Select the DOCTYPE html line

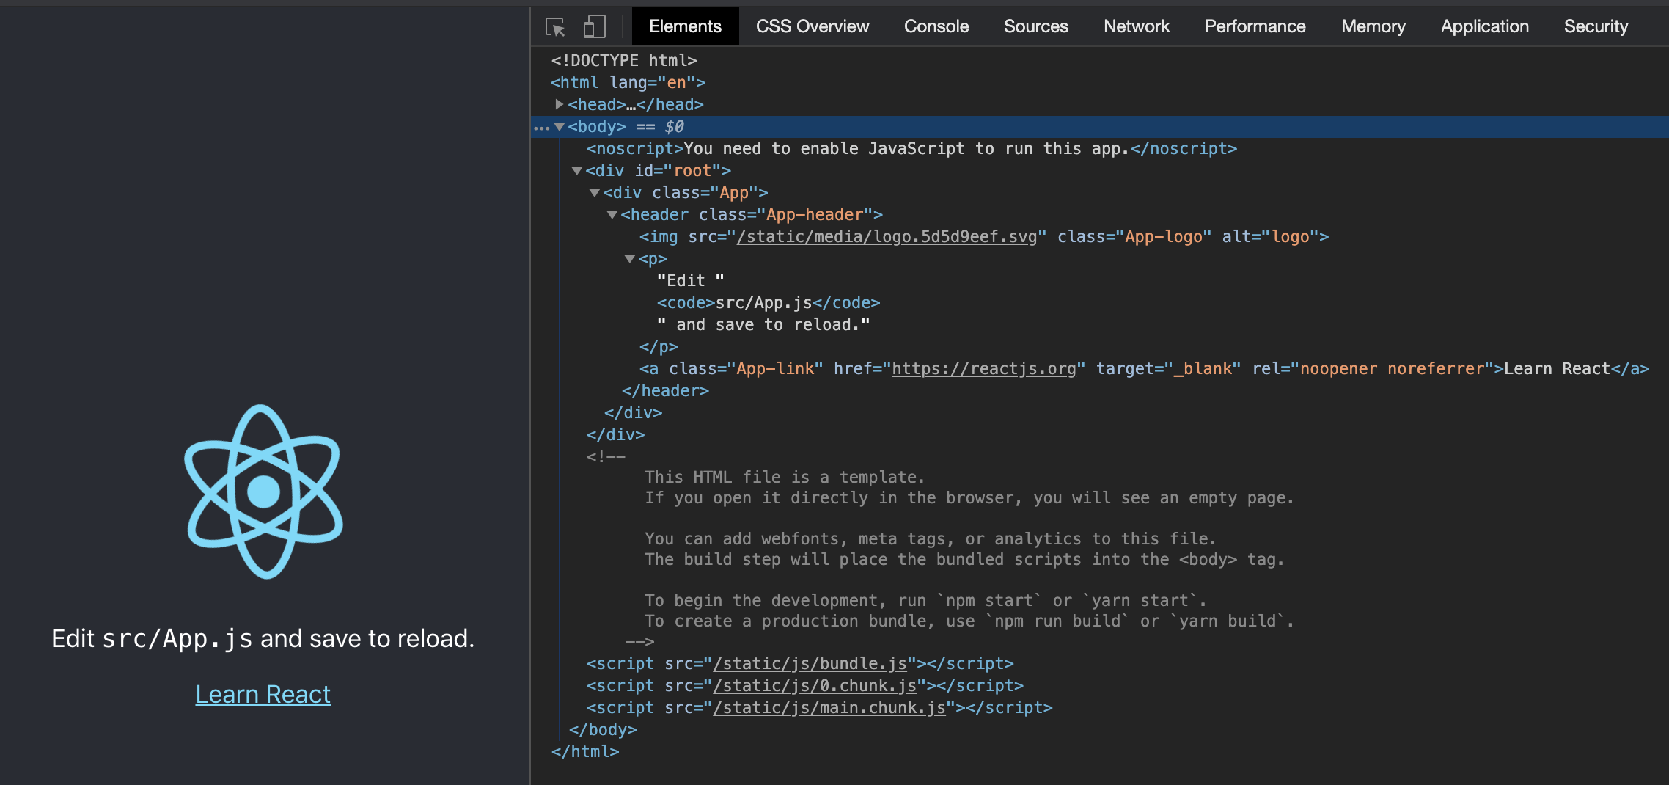click(624, 60)
